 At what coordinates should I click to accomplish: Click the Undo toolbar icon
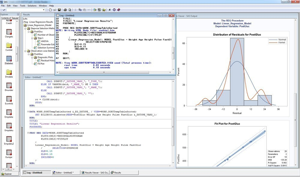[x=89, y=10]
